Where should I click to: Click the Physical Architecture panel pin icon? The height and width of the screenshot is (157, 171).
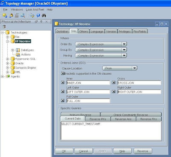[41, 22]
